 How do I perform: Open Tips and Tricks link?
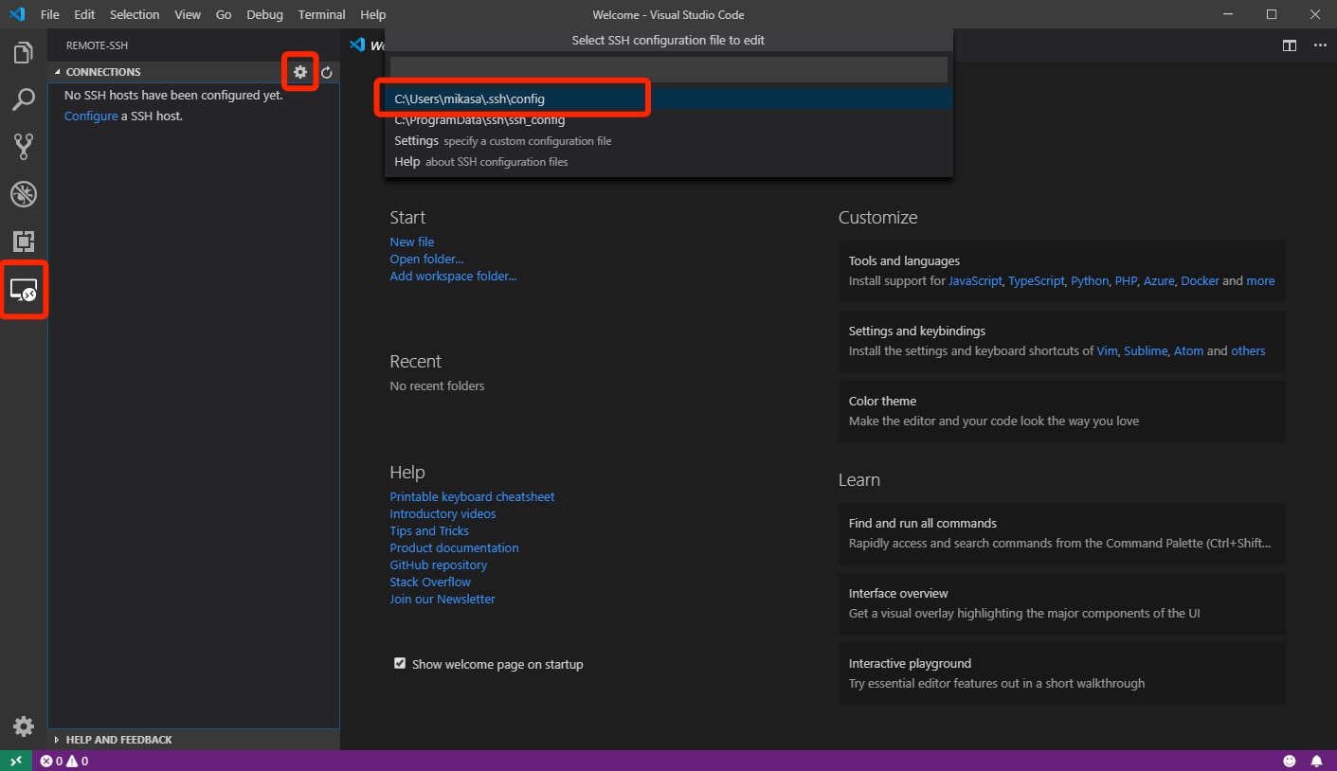coord(429,531)
